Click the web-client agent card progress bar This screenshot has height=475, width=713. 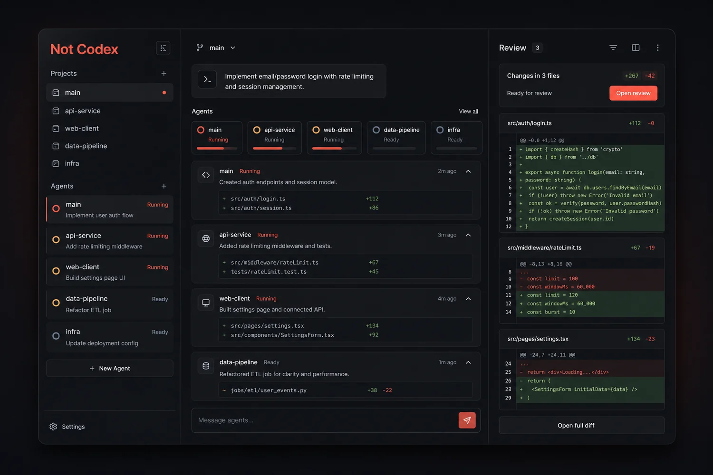tap(334, 149)
